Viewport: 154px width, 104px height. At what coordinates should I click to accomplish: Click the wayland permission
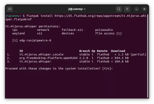[x=18, y=33]
